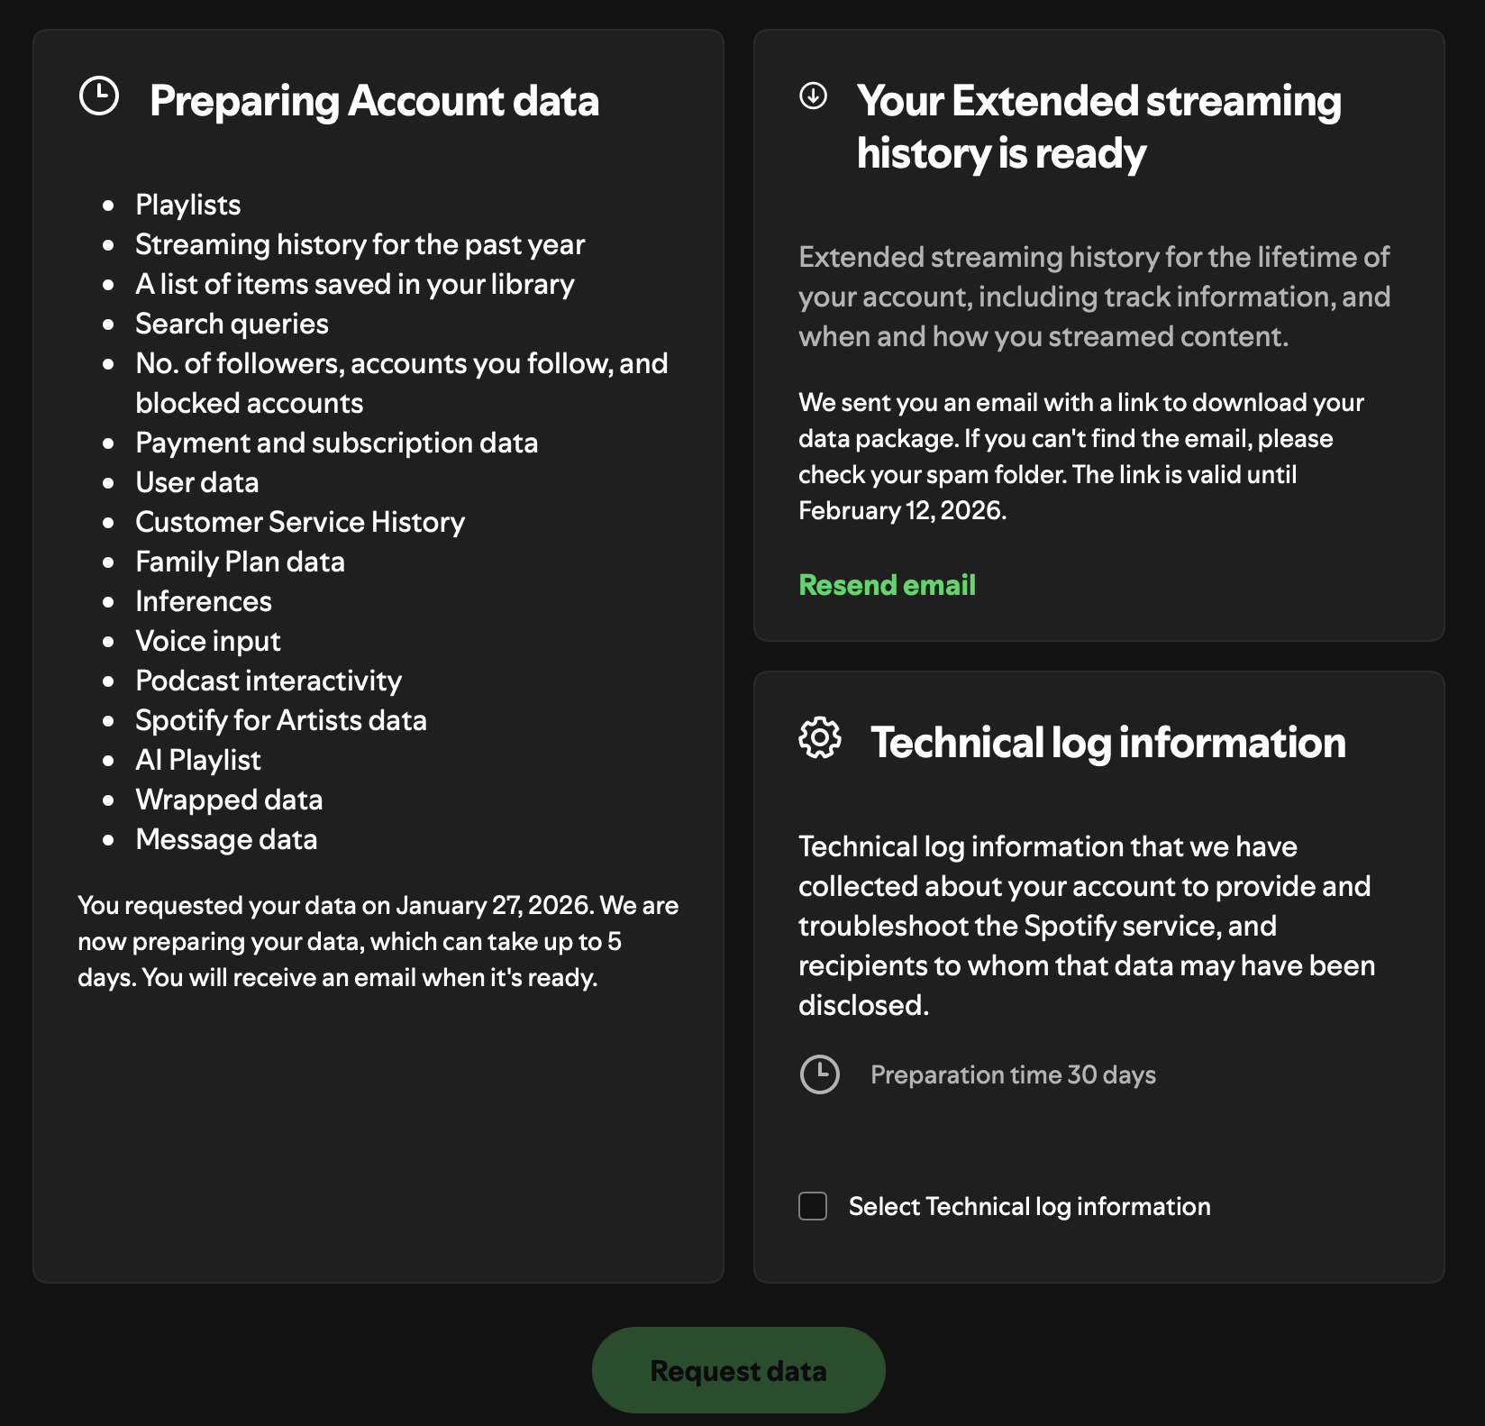This screenshot has height=1426, width=1485.
Task: Click the Preparing Account data heading
Action: [374, 100]
